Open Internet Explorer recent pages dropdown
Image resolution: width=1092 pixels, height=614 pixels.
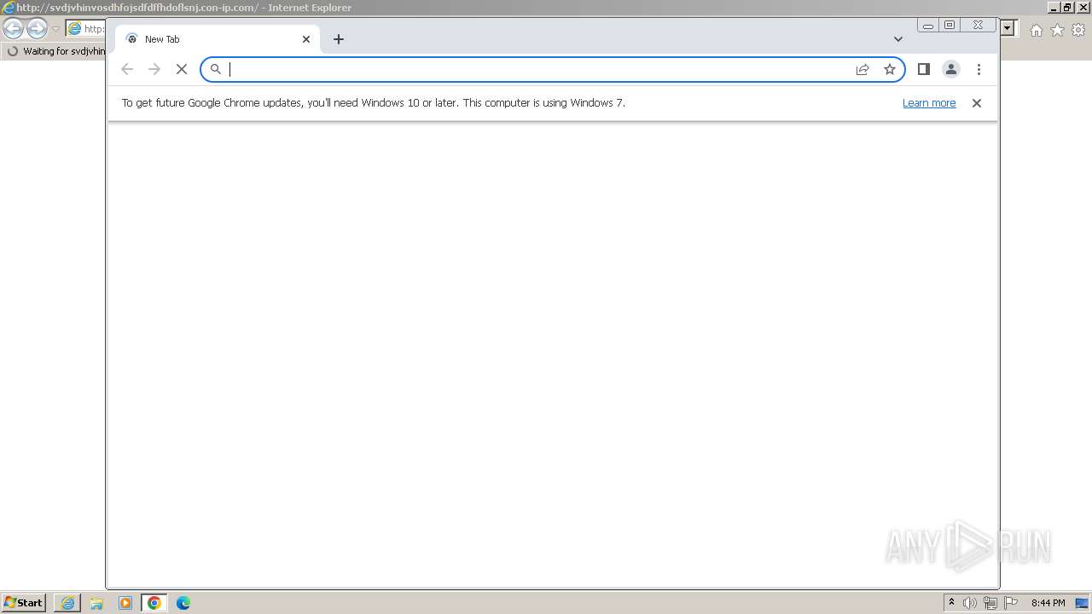[x=55, y=29]
